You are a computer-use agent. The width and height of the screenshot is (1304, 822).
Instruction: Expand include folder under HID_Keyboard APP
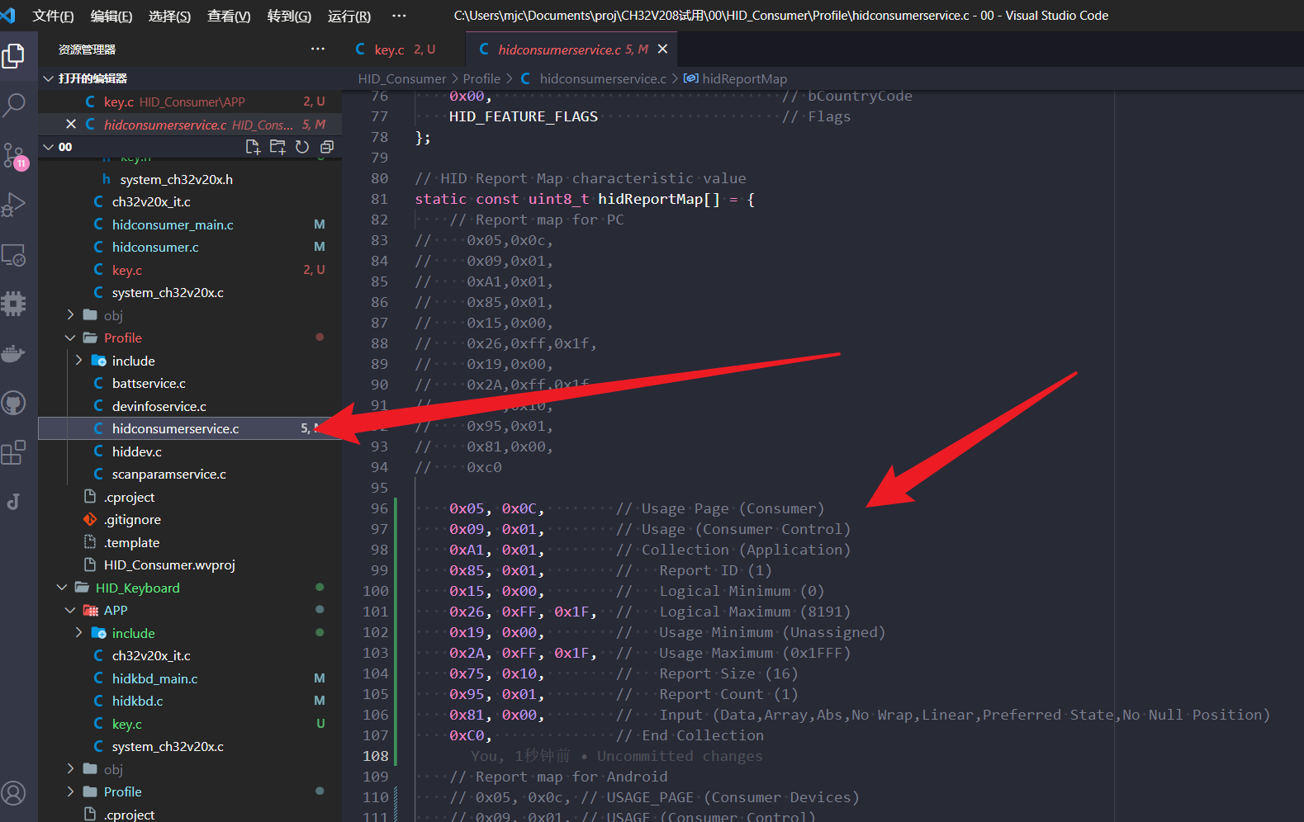[78, 633]
